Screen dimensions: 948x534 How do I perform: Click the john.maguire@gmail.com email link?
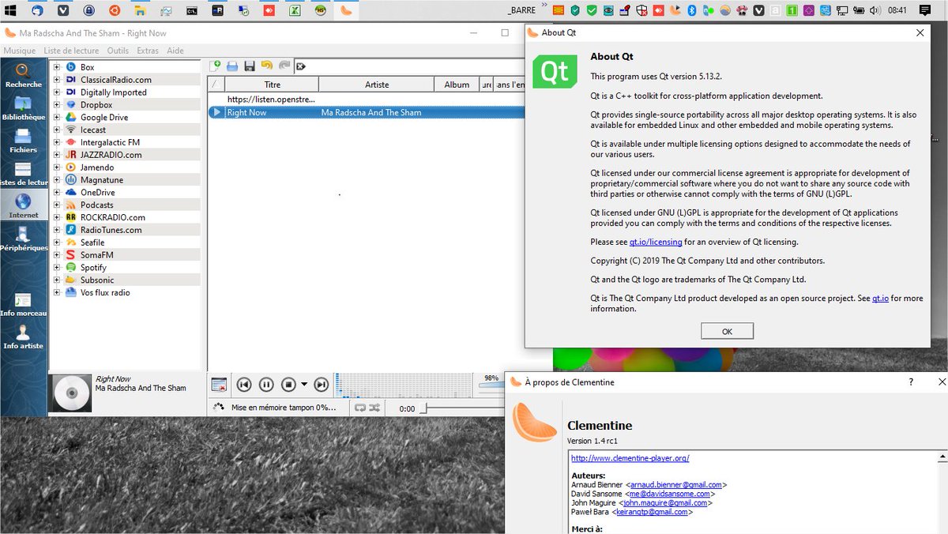[x=665, y=502]
